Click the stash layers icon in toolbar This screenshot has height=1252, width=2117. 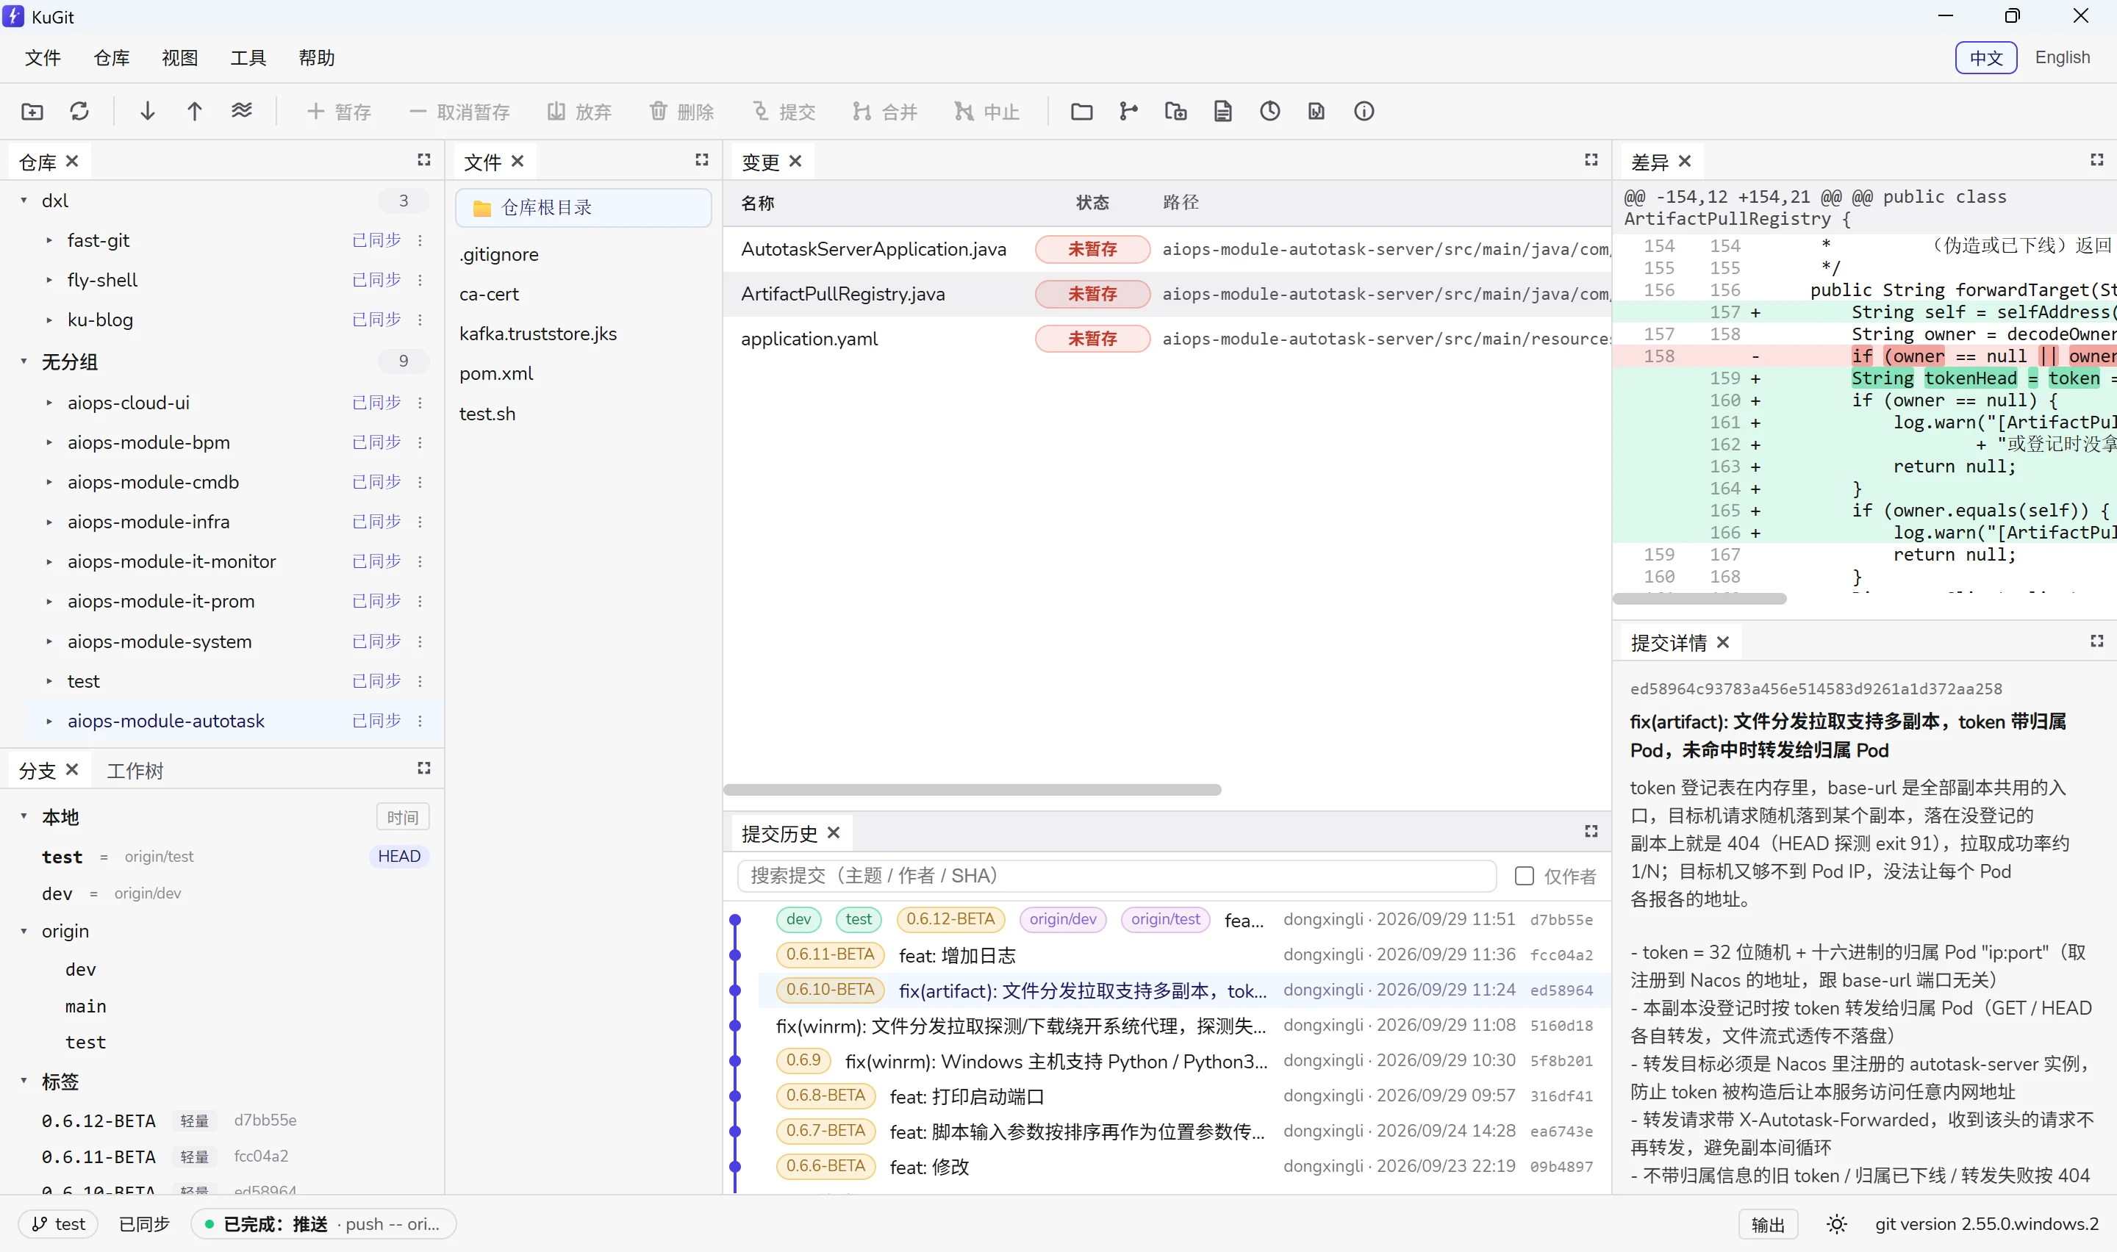point(242,112)
